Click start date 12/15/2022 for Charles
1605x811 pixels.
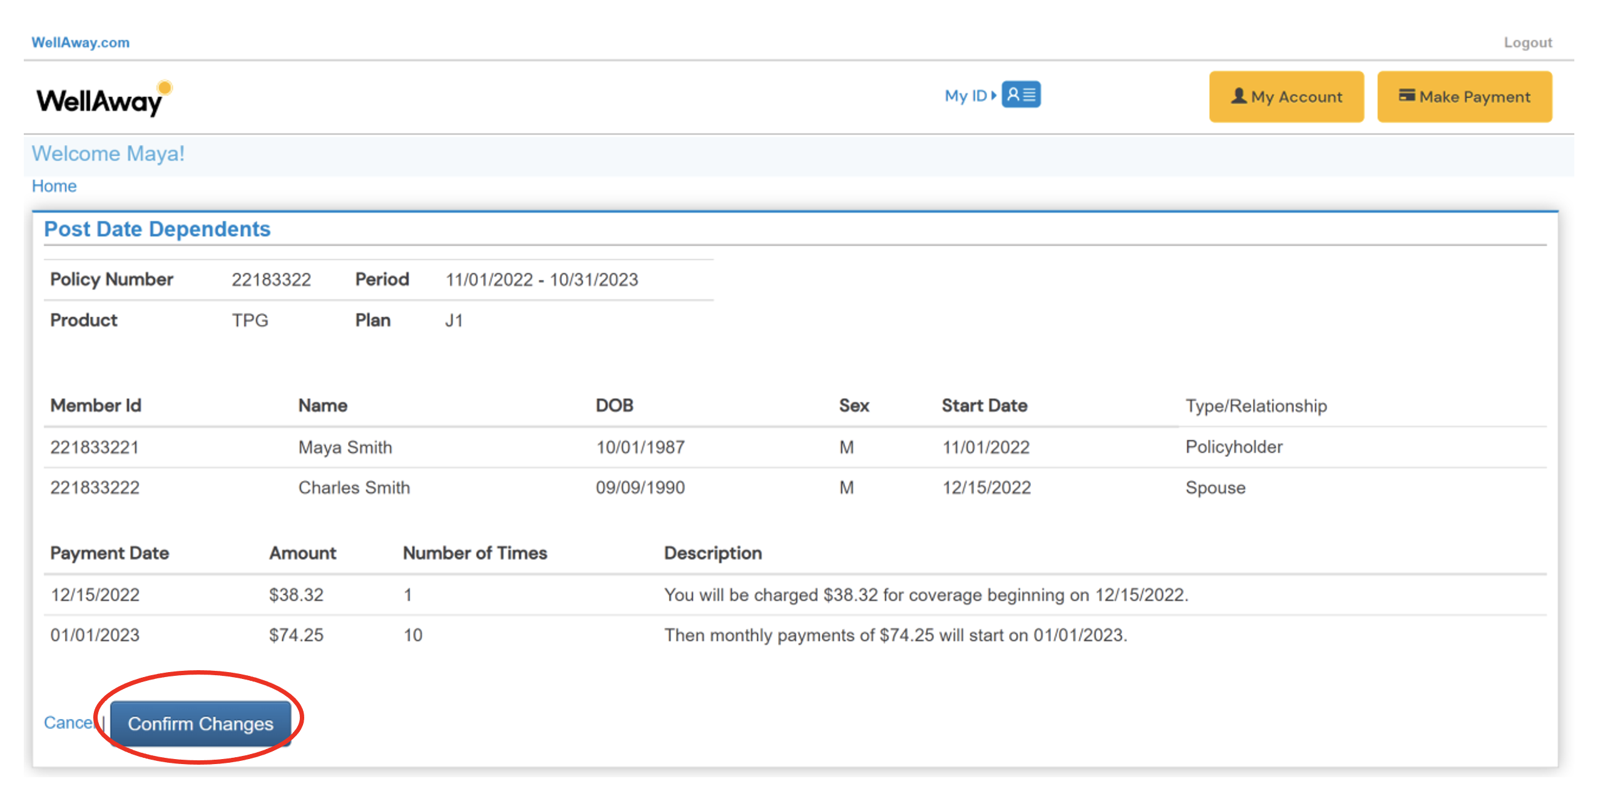[987, 487]
